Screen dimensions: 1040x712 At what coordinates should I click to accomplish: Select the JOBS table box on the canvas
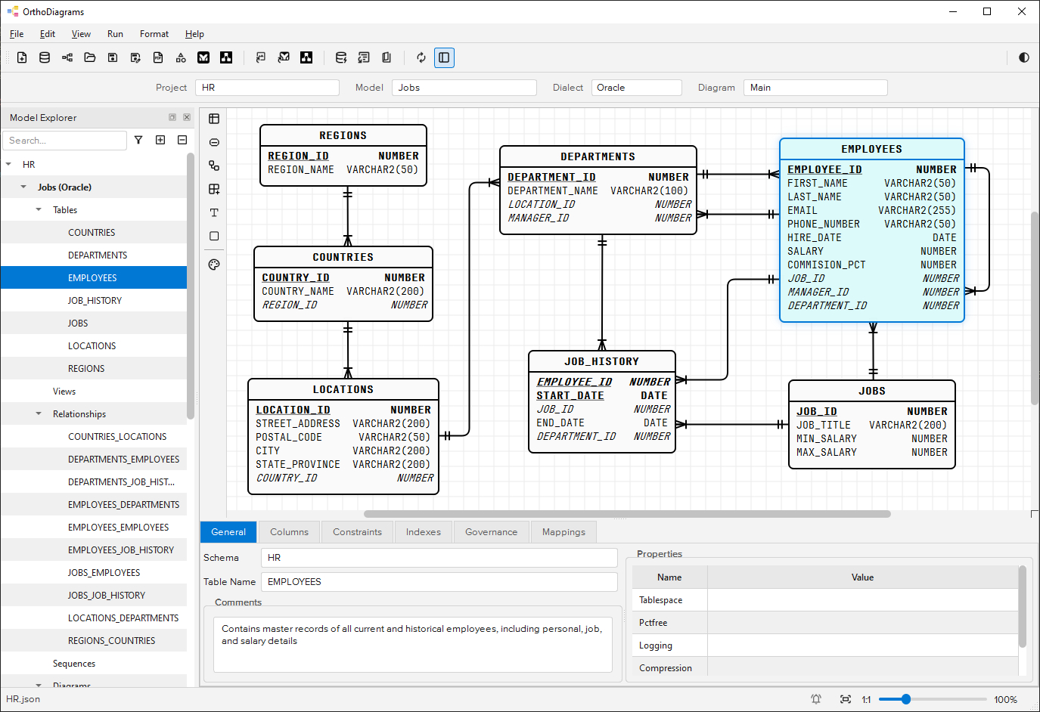click(x=872, y=424)
